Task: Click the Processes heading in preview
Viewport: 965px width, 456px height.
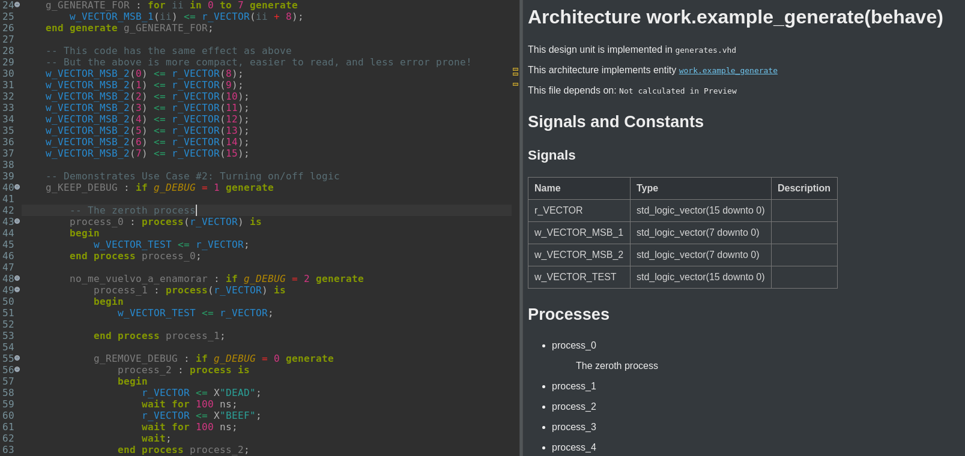Action: coord(569,314)
